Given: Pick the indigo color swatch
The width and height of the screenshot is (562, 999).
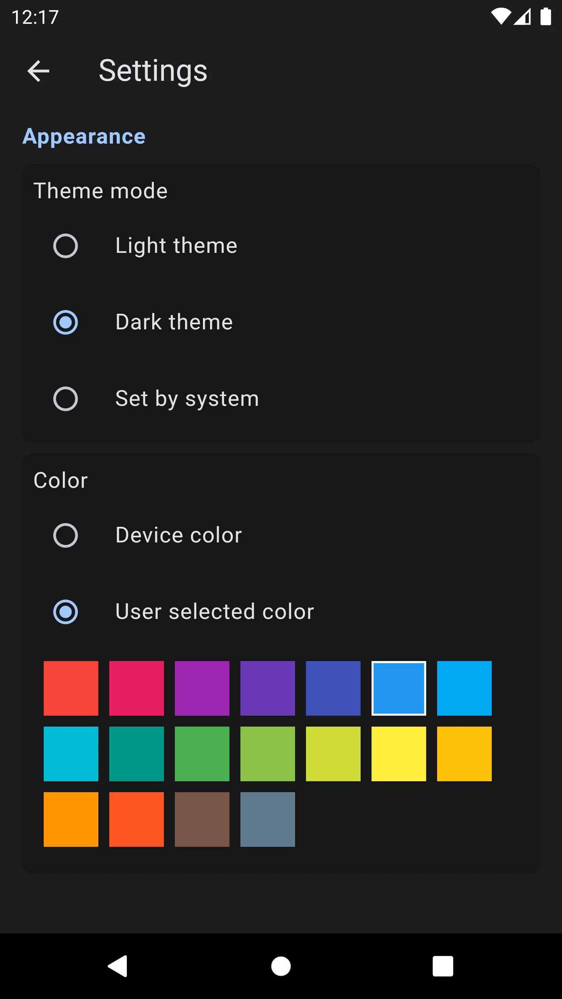Looking at the screenshot, I should click(333, 688).
